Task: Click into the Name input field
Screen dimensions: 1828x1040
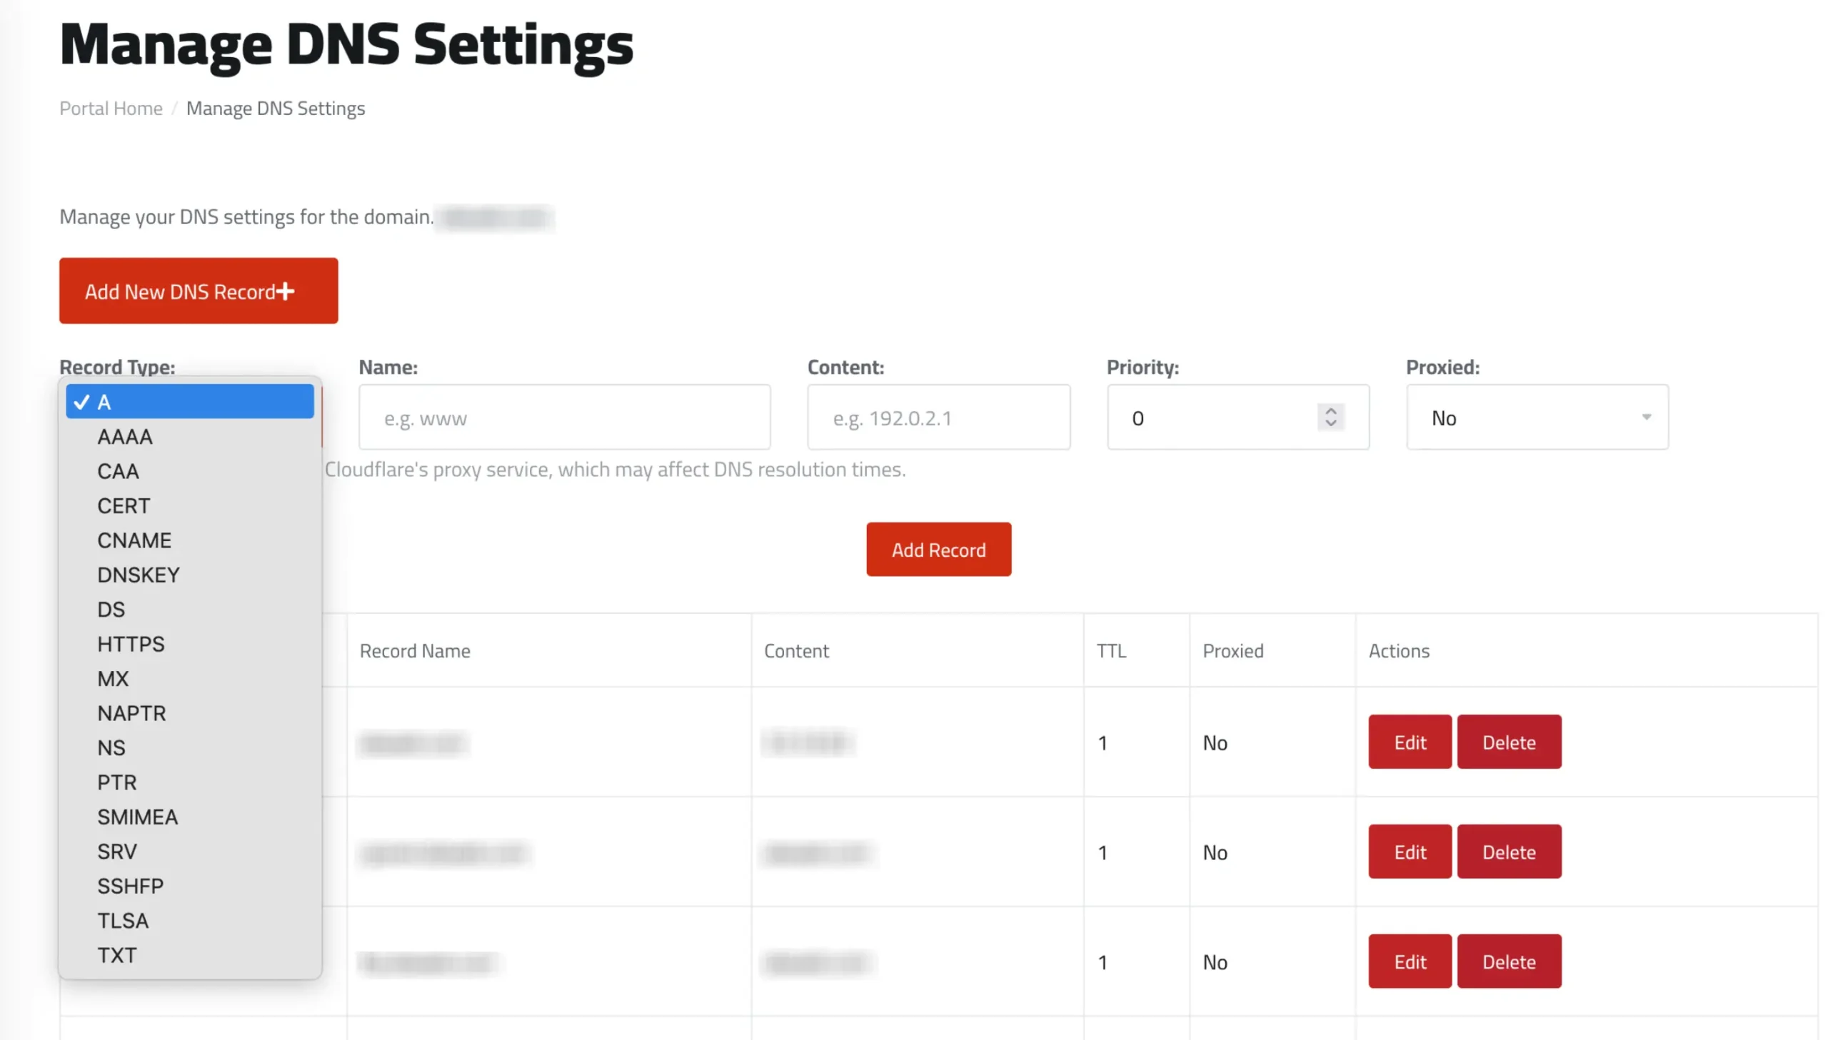Action: [x=563, y=418]
